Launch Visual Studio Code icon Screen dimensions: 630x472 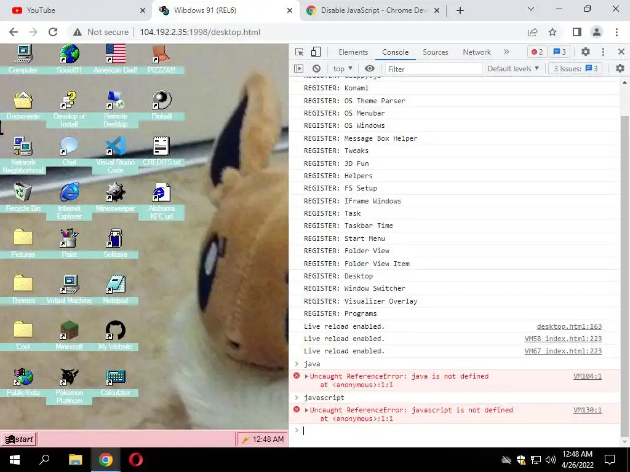115,146
